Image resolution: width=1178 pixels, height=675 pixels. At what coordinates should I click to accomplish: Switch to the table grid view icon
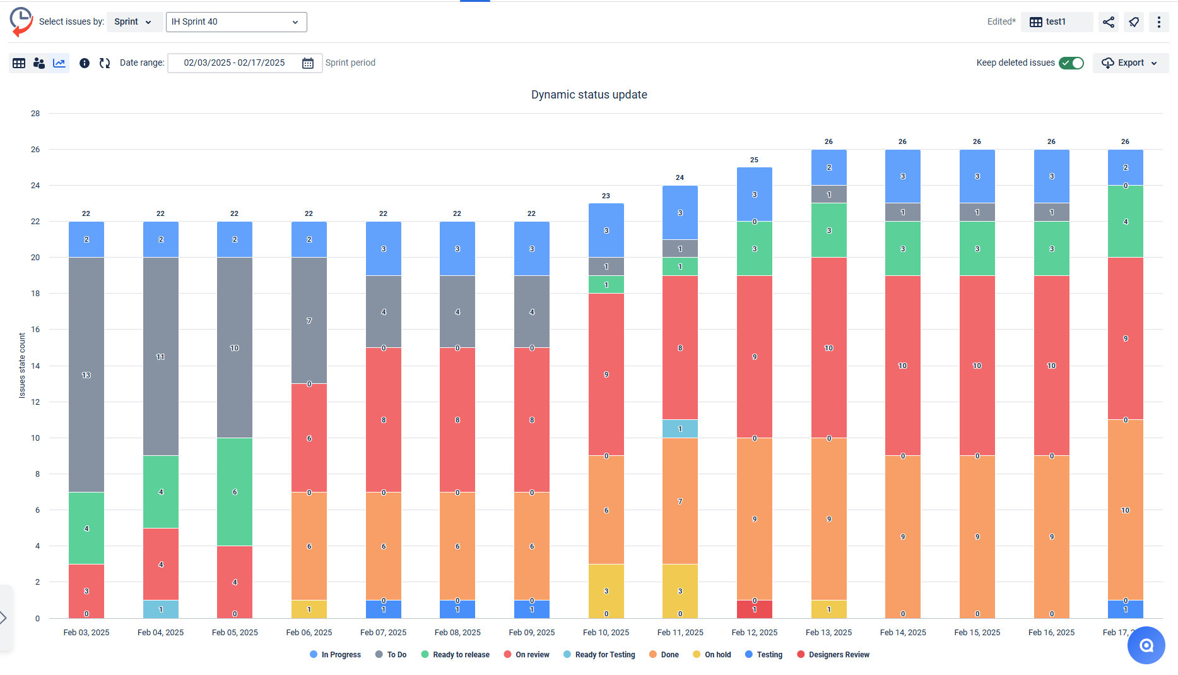pos(19,63)
